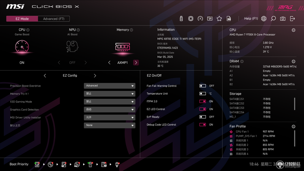This screenshot has width=304, height=171.
Task: Turn off Debug Code LED Control switch
Action: (203, 125)
